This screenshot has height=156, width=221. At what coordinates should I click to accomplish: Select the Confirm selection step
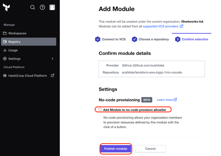click(x=192, y=39)
